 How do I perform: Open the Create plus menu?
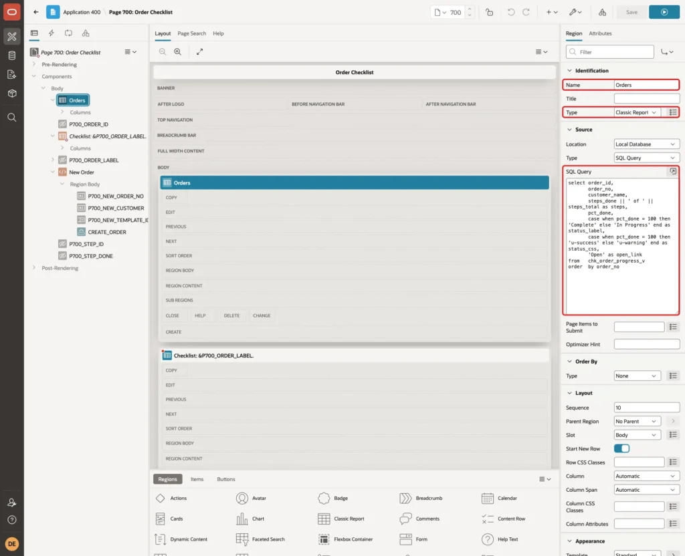552,12
